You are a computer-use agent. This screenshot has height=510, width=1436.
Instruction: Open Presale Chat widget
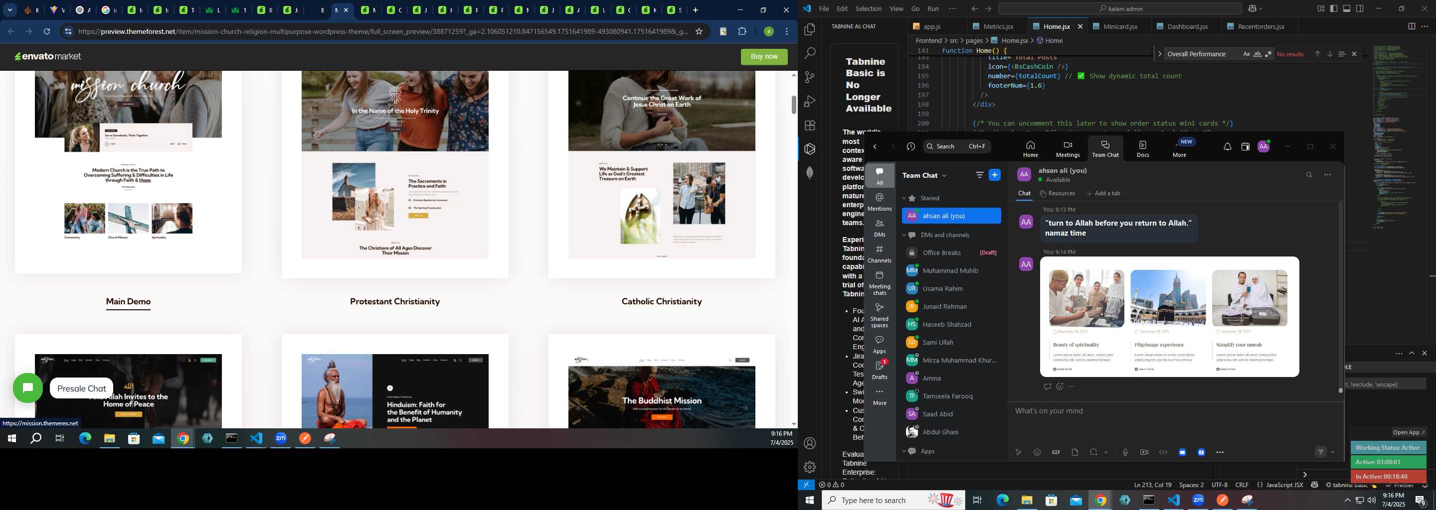[x=28, y=388]
